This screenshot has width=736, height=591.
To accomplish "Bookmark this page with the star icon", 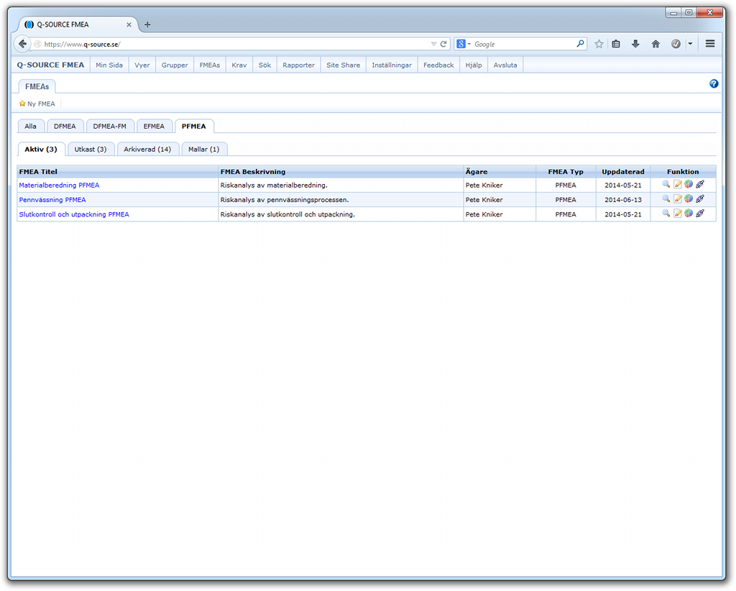I will click(x=599, y=44).
